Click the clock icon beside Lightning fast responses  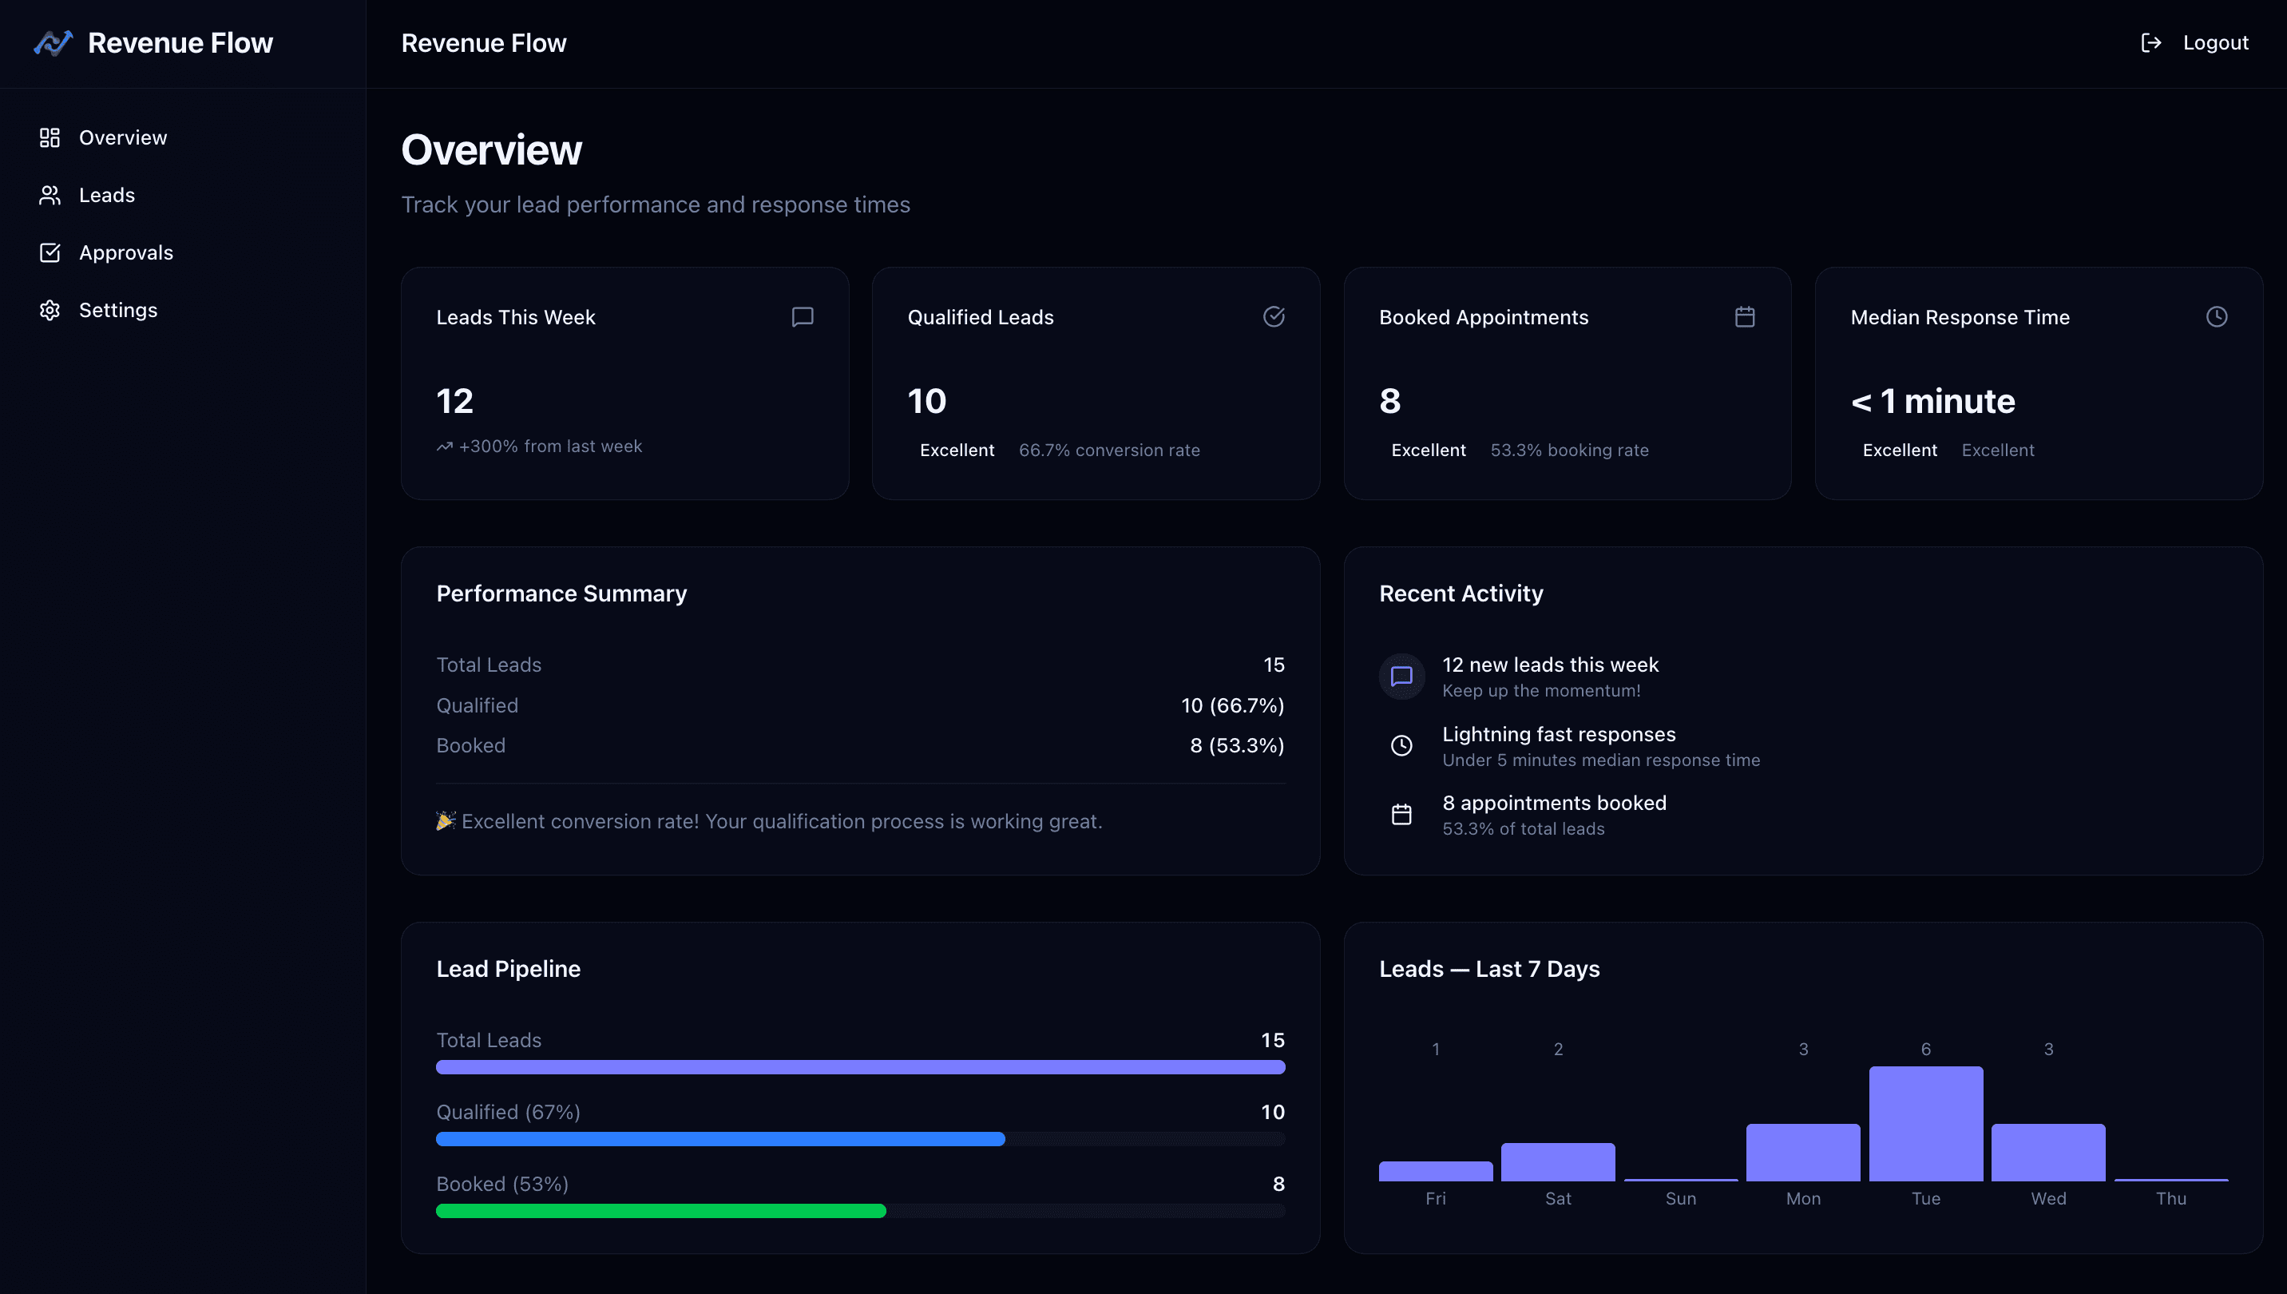pyautogui.click(x=1401, y=746)
